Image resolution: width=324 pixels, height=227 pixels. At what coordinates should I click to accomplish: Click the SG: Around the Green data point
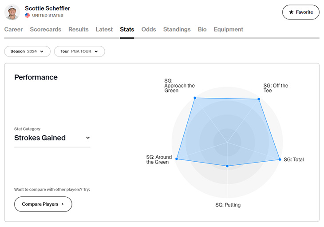tap(177, 159)
